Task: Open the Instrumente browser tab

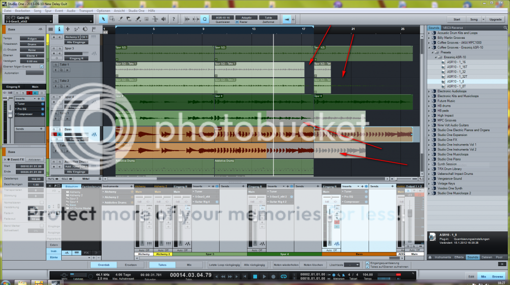Action: [443, 257]
